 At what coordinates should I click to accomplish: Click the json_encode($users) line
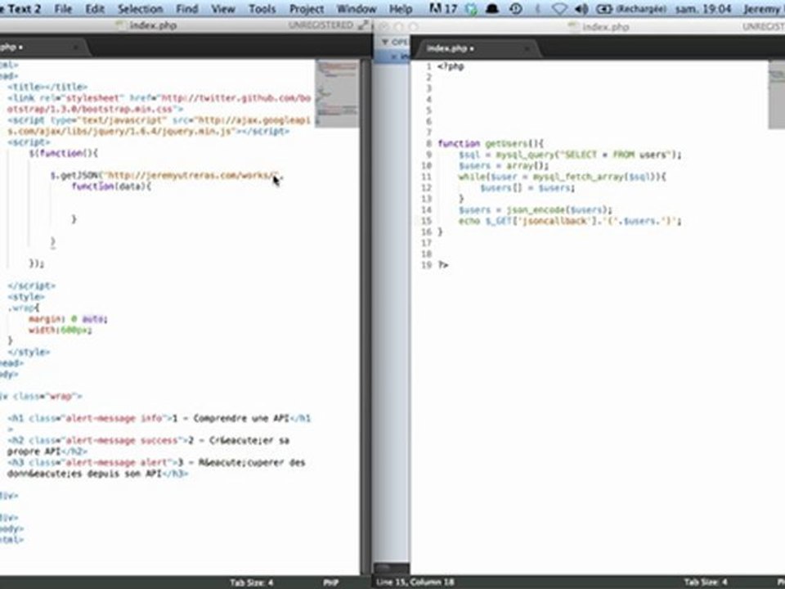pos(535,210)
